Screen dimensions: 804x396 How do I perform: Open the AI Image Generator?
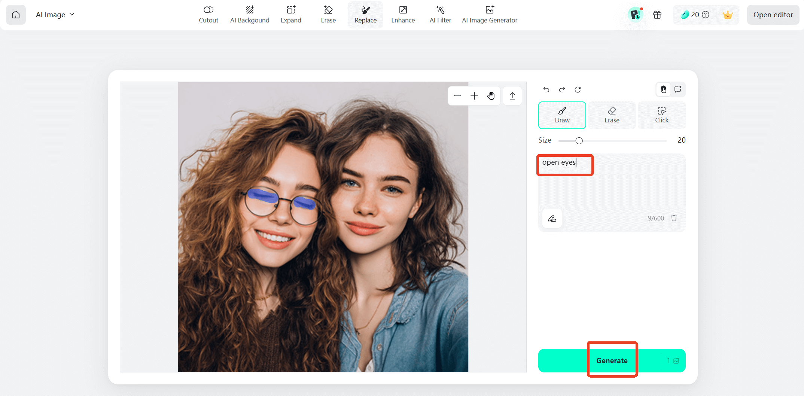[489, 15]
